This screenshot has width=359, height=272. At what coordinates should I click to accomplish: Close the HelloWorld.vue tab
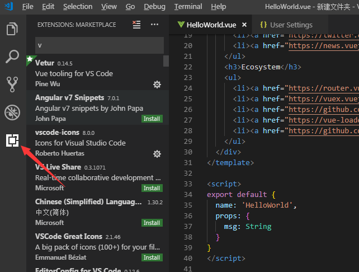click(x=244, y=25)
